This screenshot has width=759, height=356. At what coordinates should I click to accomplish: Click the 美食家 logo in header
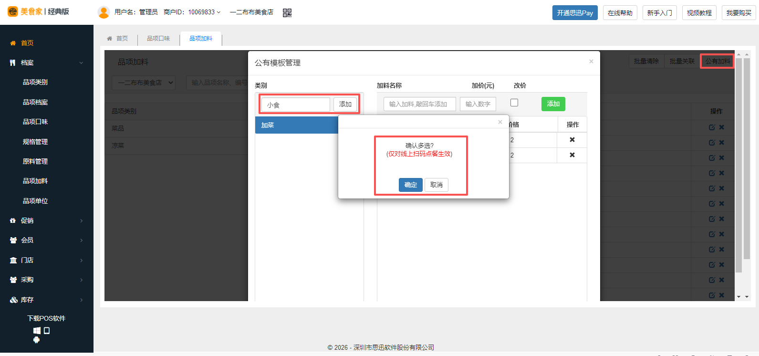tap(38, 12)
